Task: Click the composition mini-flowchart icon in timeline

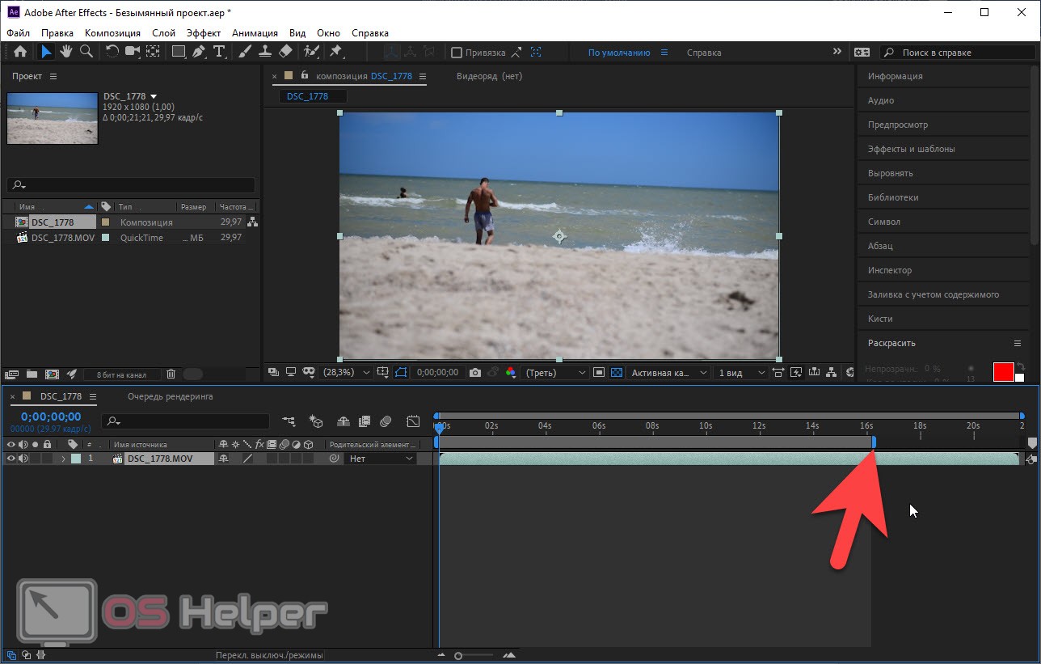Action: click(x=289, y=421)
